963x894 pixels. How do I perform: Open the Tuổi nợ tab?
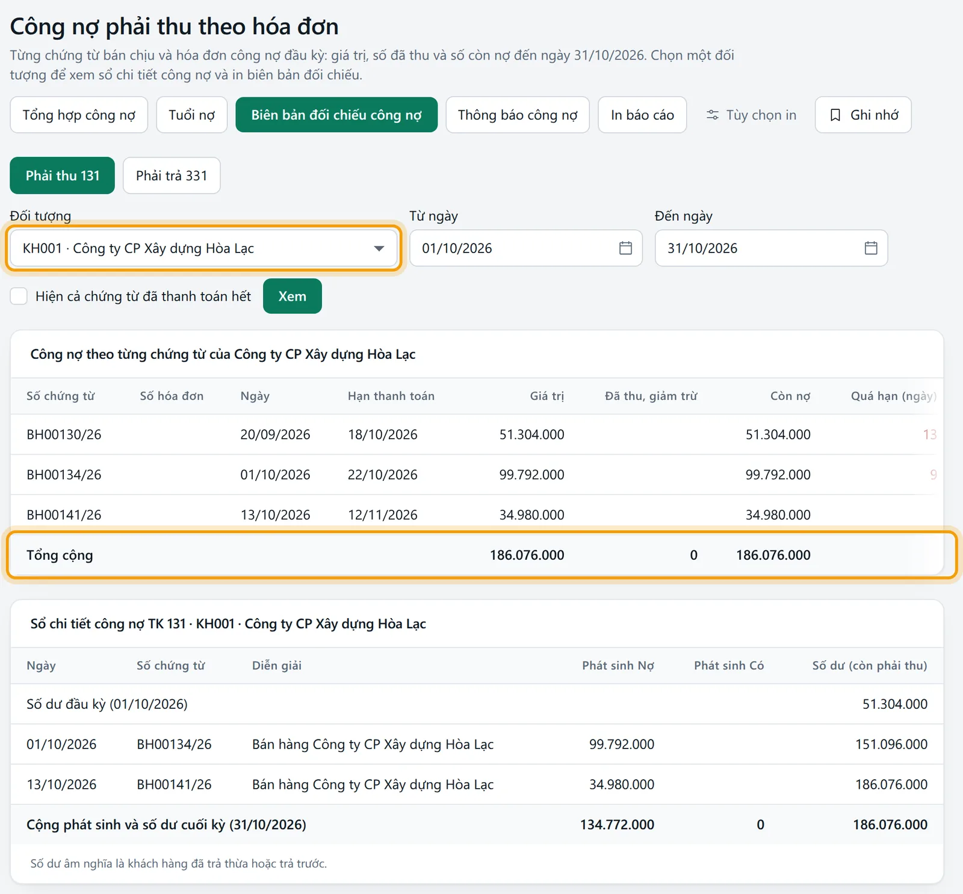(x=191, y=115)
